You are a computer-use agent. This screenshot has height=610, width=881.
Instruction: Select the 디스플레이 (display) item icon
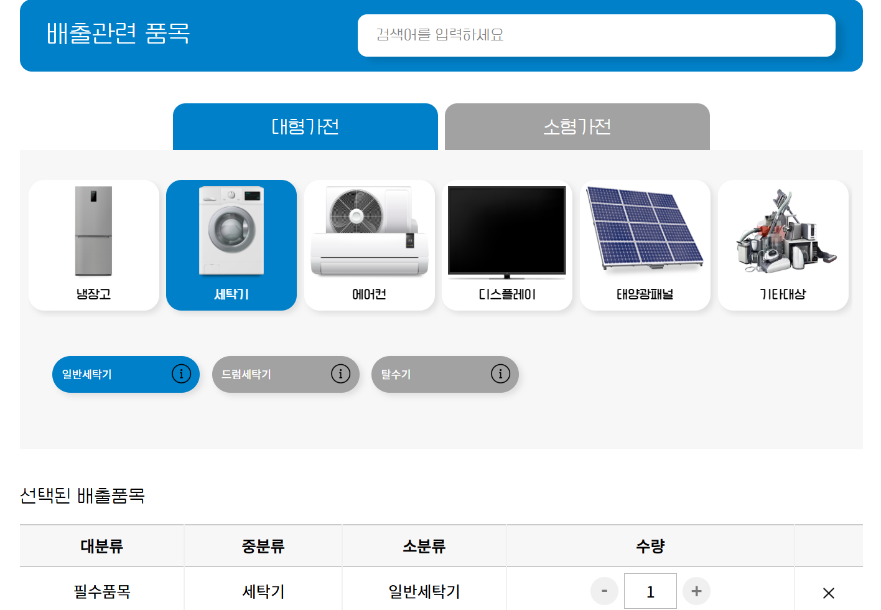click(x=507, y=245)
